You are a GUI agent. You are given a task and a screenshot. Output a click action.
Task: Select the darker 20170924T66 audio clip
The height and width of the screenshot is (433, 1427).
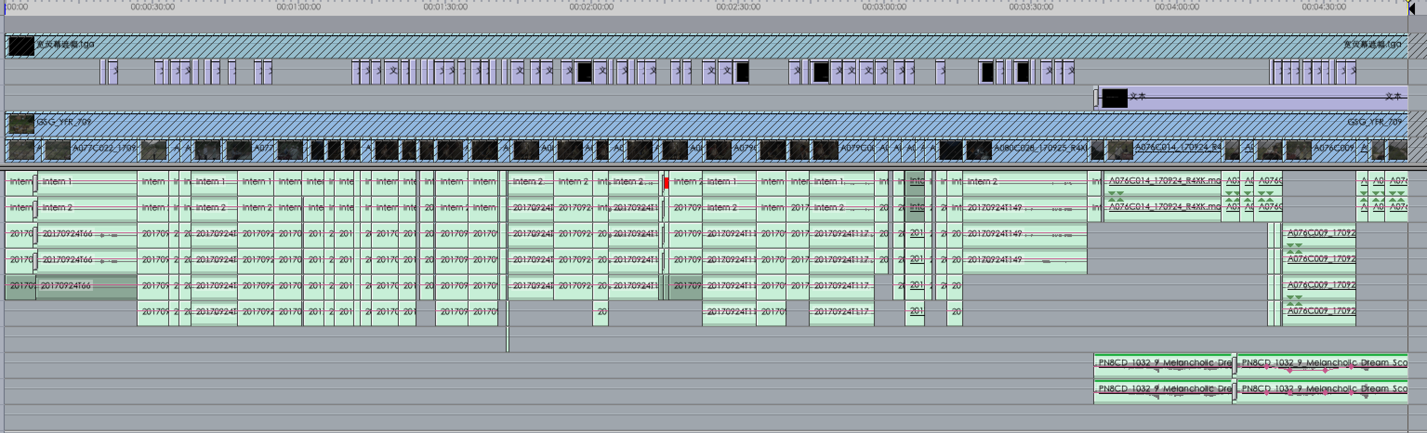86,286
